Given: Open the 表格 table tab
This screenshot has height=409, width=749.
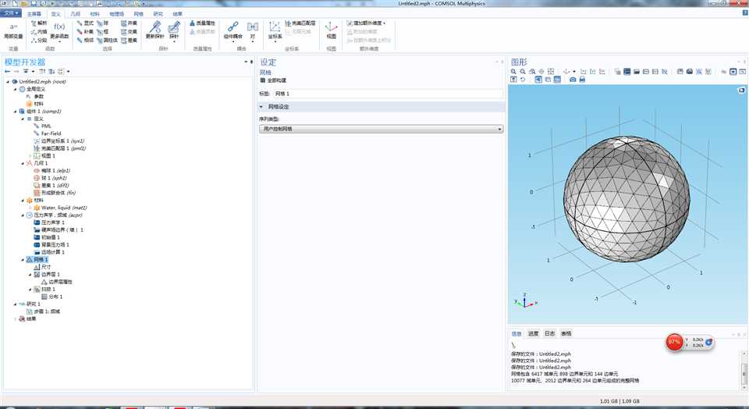Looking at the screenshot, I should click(x=566, y=333).
